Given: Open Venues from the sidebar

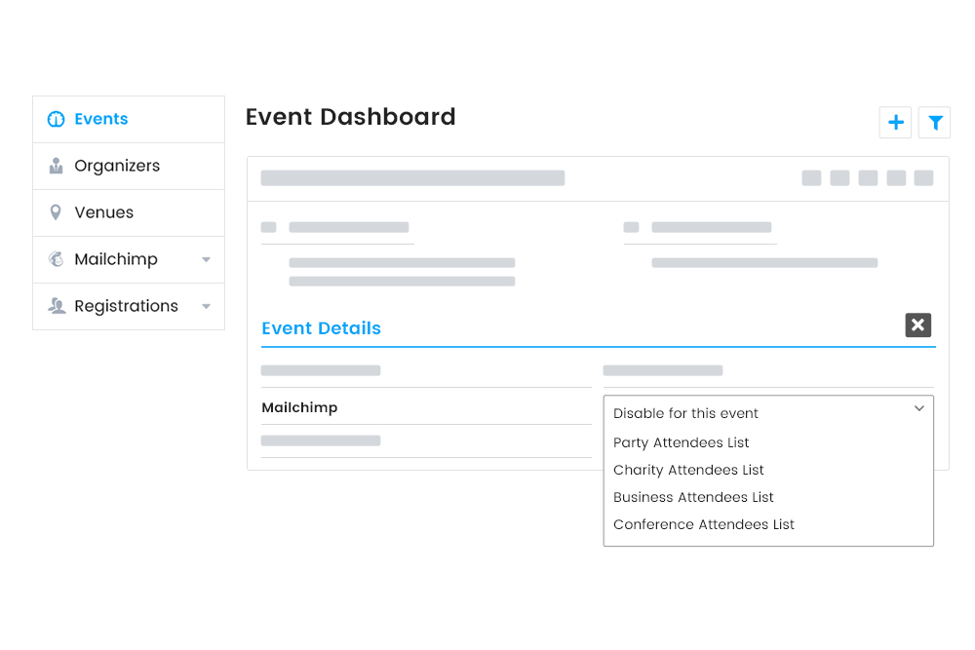Looking at the screenshot, I should click(x=104, y=212).
